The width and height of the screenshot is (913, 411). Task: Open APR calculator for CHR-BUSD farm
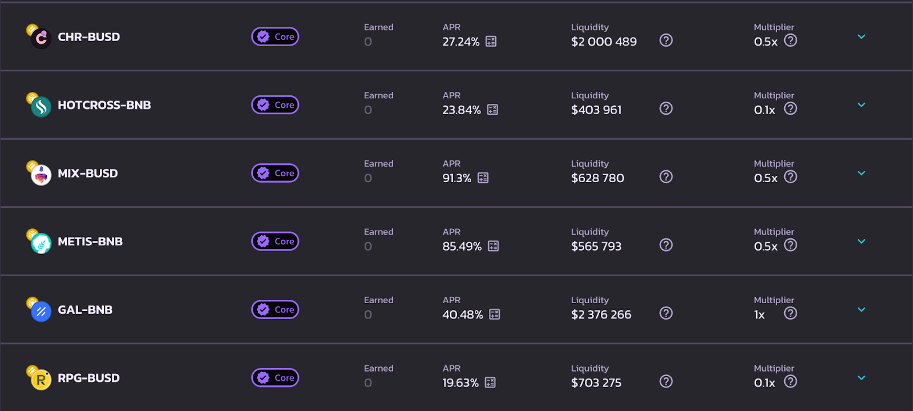(x=491, y=42)
